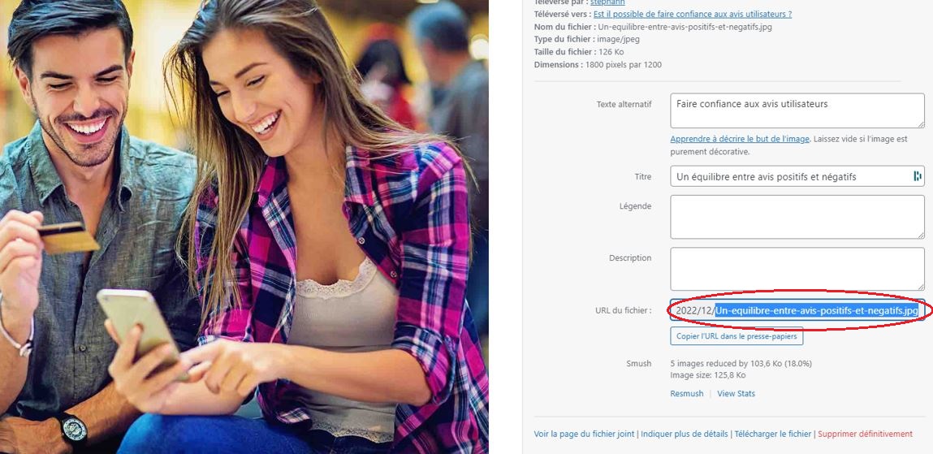This screenshot has width=933, height=454.
Task: Click the extension icon inside the Titre field
Action: pos(917,176)
